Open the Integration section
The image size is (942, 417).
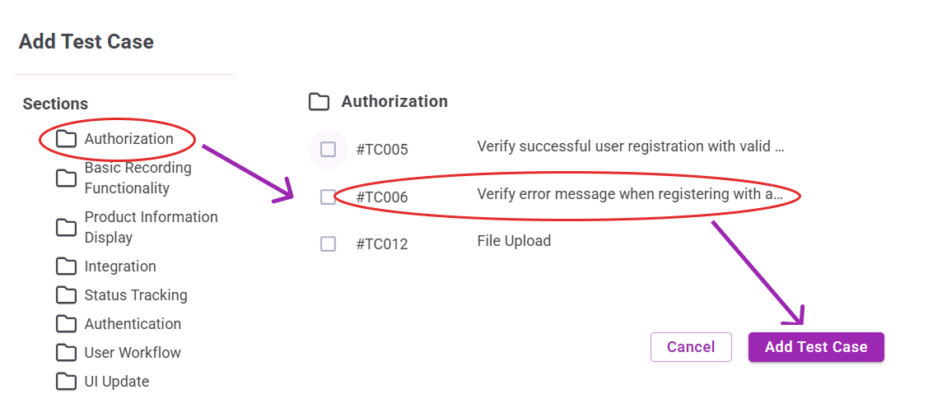[x=120, y=266]
